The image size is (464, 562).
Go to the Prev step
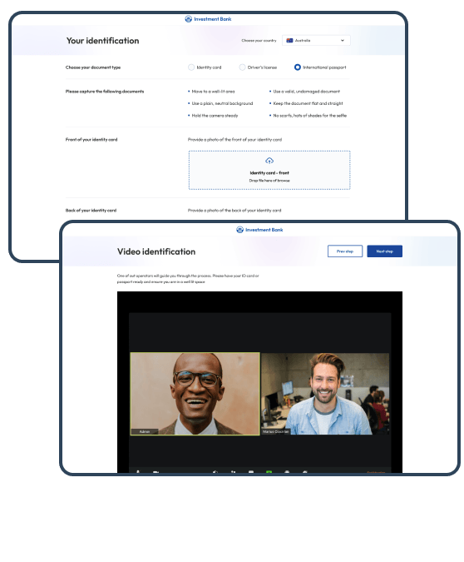(345, 251)
